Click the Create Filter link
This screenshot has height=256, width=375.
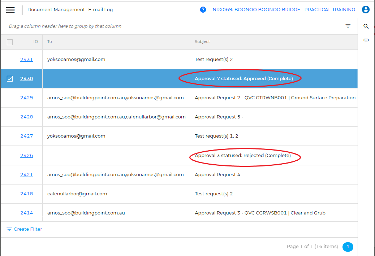[28, 229]
